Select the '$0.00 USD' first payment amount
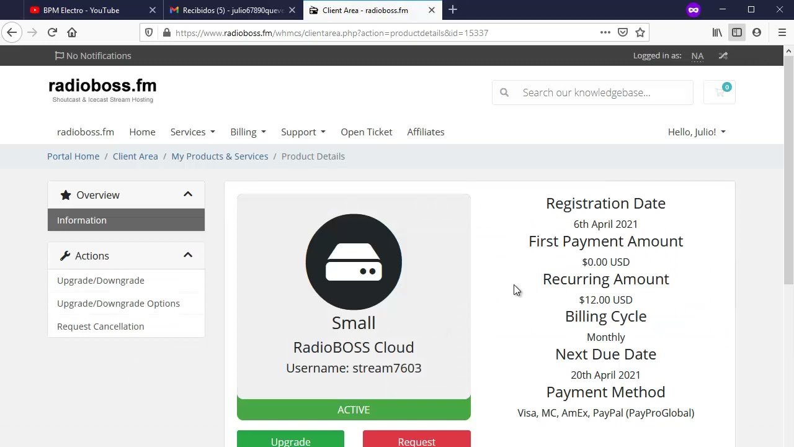Image resolution: width=794 pixels, height=447 pixels. (x=605, y=262)
